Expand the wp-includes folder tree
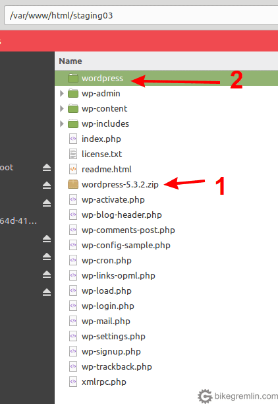 (61, 123)
